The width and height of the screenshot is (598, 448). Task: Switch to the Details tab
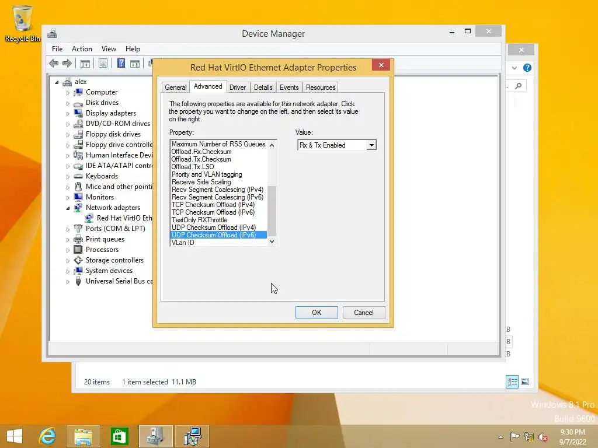(x=263, y=87)
